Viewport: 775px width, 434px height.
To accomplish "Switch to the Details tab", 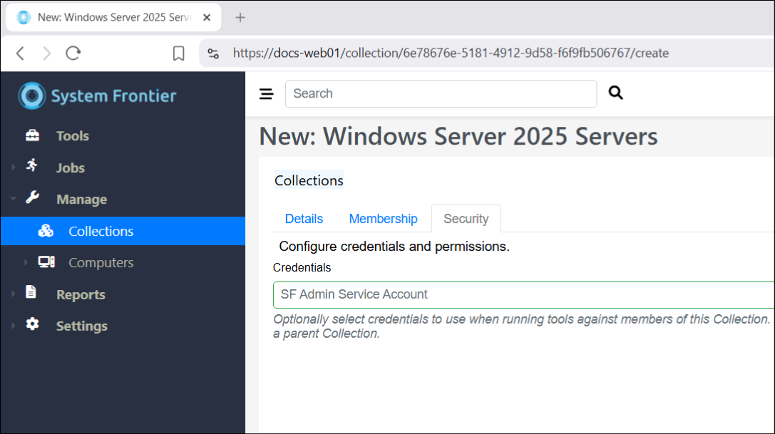I will 304,219.
